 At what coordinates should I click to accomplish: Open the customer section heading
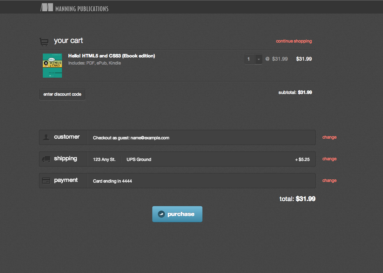point(67,137)
